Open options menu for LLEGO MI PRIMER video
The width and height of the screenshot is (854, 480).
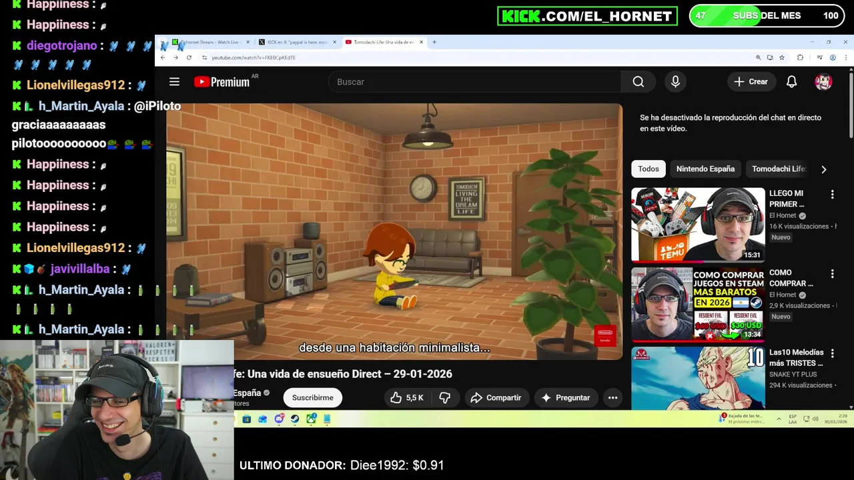pos(832,195)
